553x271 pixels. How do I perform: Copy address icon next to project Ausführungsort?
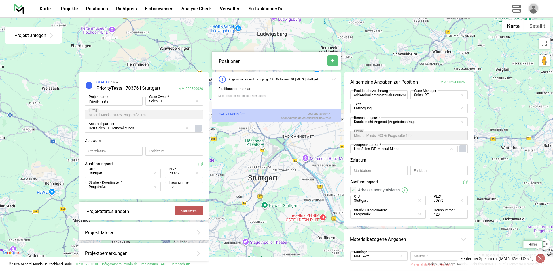(201, 164)
